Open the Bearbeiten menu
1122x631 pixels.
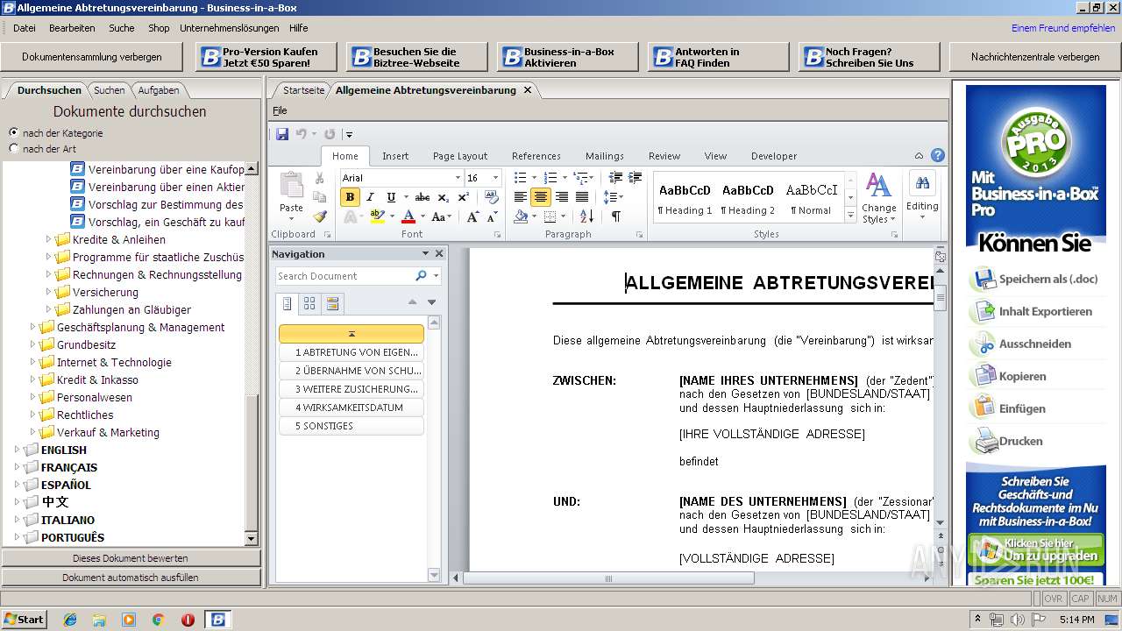tap(72, 28)
